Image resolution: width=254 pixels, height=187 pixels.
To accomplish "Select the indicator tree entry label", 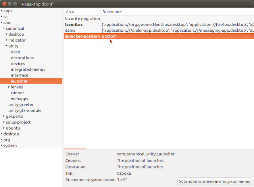I will click(x=17, y=40).
